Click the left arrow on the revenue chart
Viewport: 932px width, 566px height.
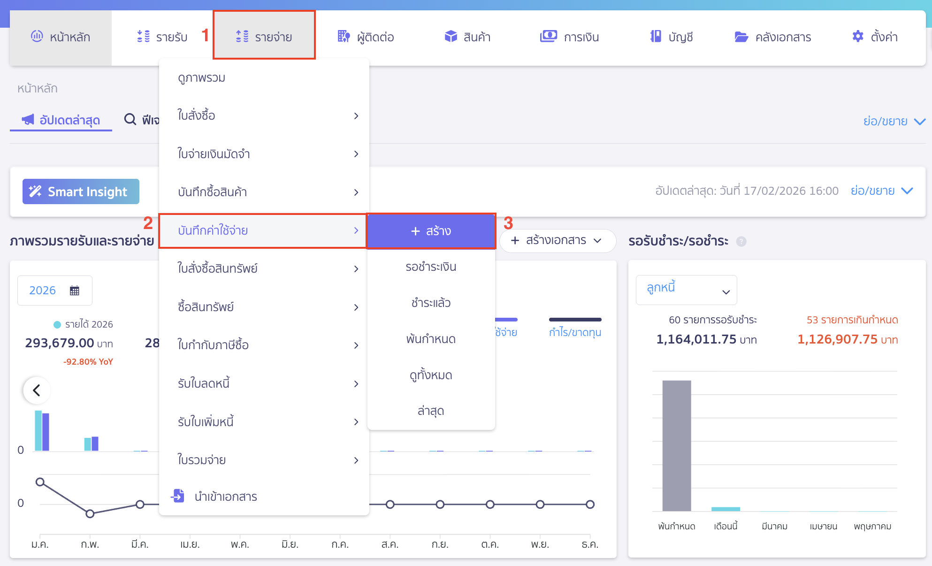tap(36, 390)
